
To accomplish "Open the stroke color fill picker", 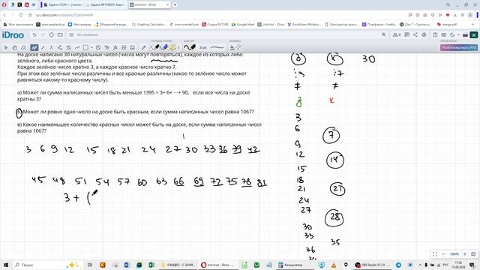I will pos(232,47).
